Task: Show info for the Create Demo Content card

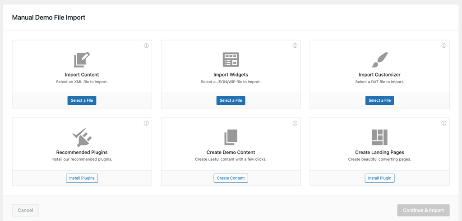Action: point(295,123)
